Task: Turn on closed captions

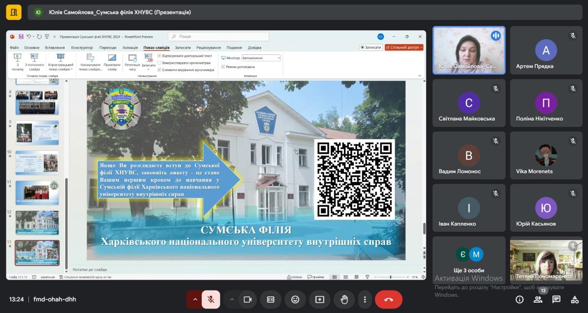Action: tap(270, 299)
